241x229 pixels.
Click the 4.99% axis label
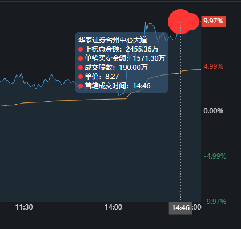[213, 66]
